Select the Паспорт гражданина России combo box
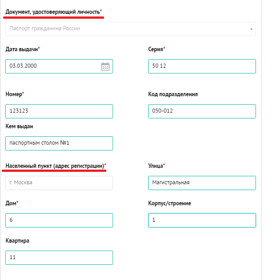The image size is (276, 280). click(x=130, y=29)
